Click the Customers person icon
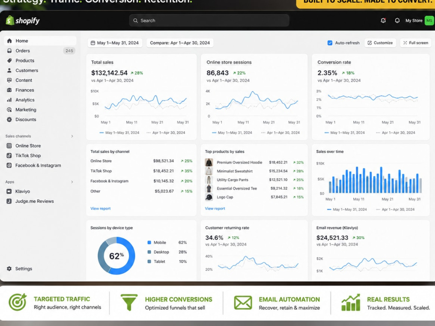The width and height of the screenshot is (435, 326). point(10,70)
